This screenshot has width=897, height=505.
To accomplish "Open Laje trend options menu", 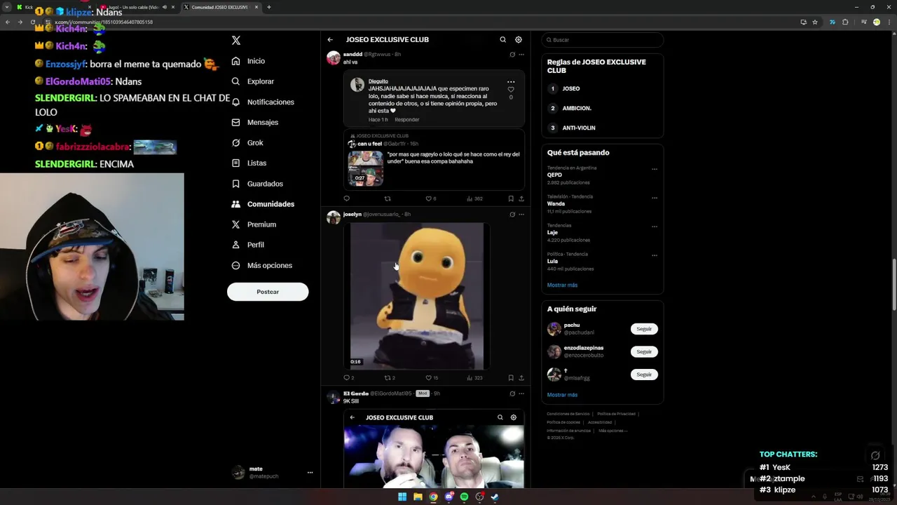I will pos(655,227).
